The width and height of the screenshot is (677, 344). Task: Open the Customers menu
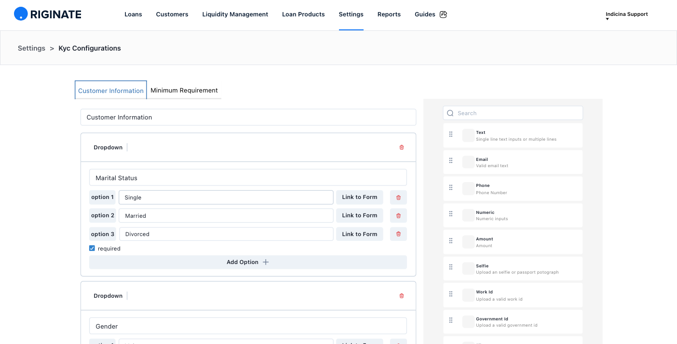(172, 14)
